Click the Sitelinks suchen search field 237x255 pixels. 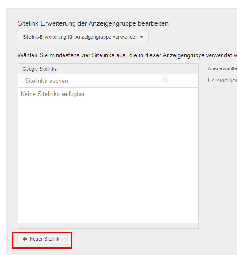tap(96, 81)
